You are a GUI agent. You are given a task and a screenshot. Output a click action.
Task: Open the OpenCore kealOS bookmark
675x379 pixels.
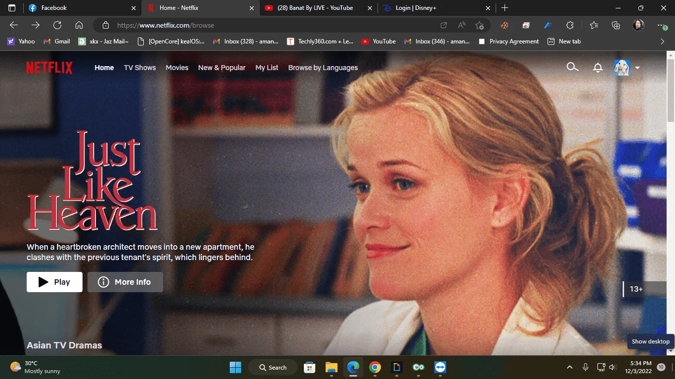[170, 41]
